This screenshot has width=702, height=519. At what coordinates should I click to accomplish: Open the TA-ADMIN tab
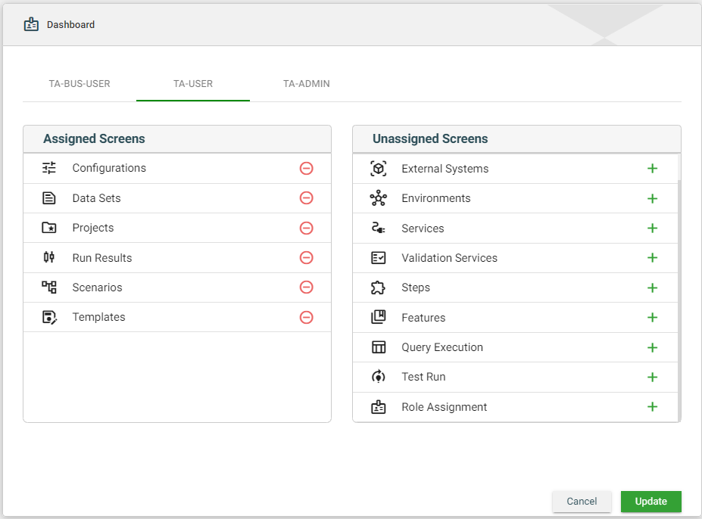click(307, 84)
